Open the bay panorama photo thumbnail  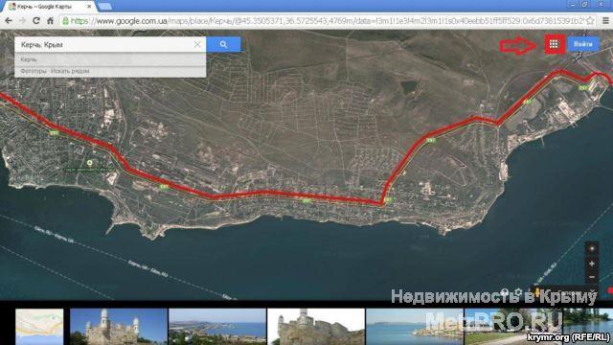pos(217,327)
